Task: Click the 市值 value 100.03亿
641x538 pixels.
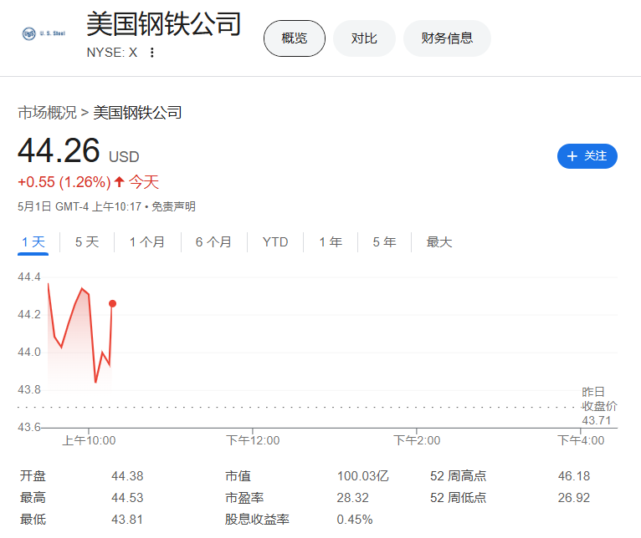Action: click(362, 476)
